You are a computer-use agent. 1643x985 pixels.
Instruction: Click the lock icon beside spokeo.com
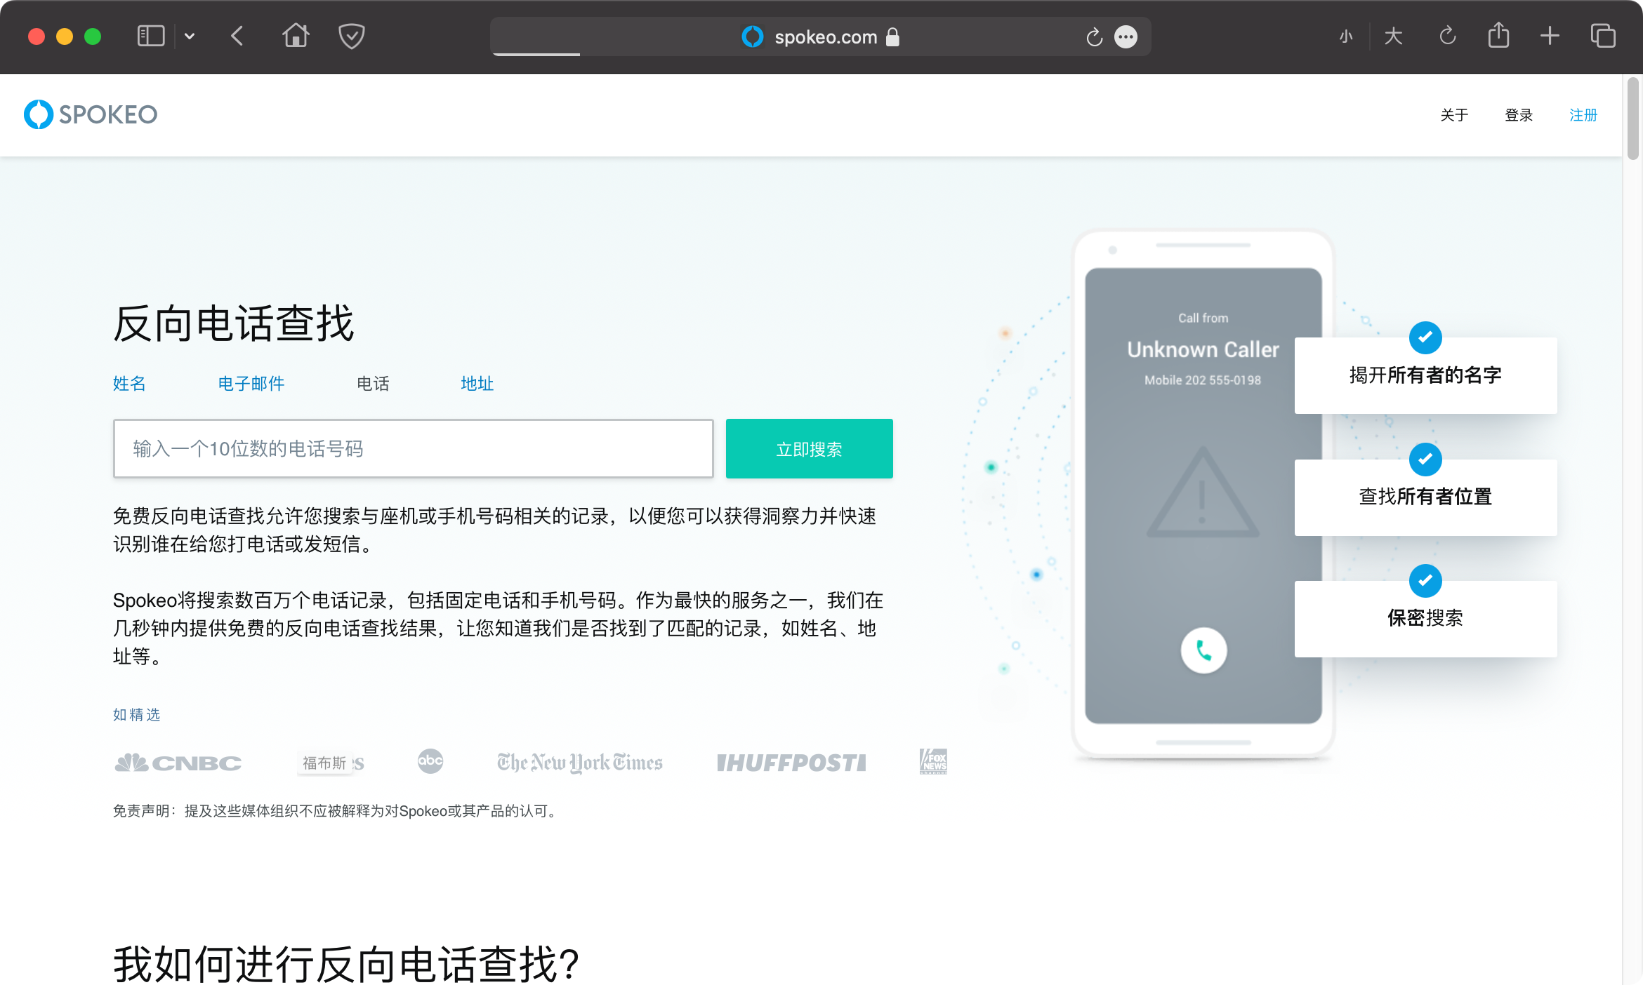pos(892,36)
